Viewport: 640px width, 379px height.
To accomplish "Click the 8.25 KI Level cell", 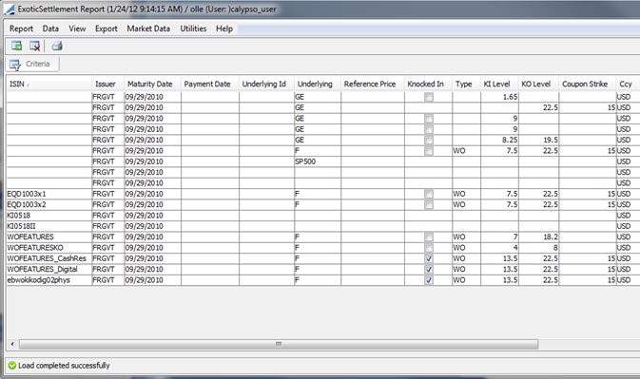I will tap(499, 141).
